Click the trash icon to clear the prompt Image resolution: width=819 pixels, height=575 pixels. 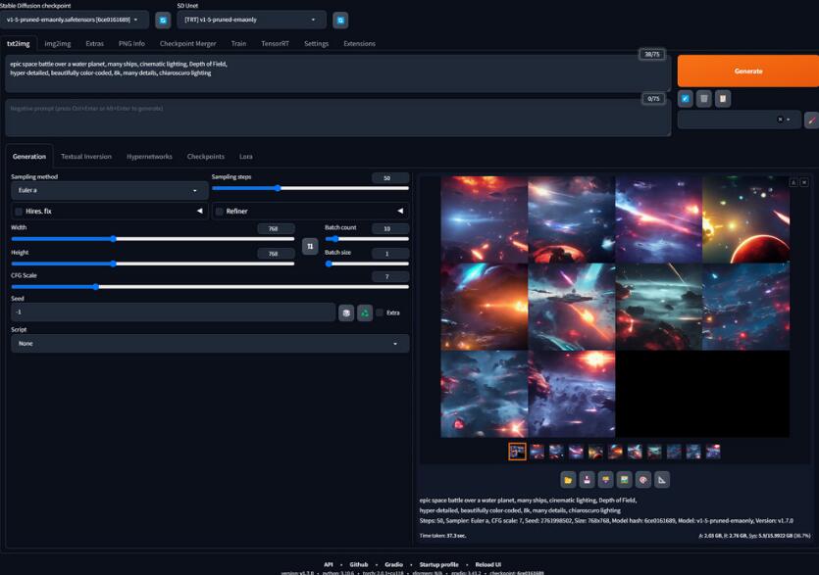(703, 99)
